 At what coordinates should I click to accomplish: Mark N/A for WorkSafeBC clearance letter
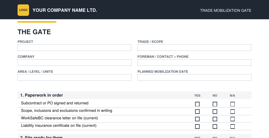point(232,119)
